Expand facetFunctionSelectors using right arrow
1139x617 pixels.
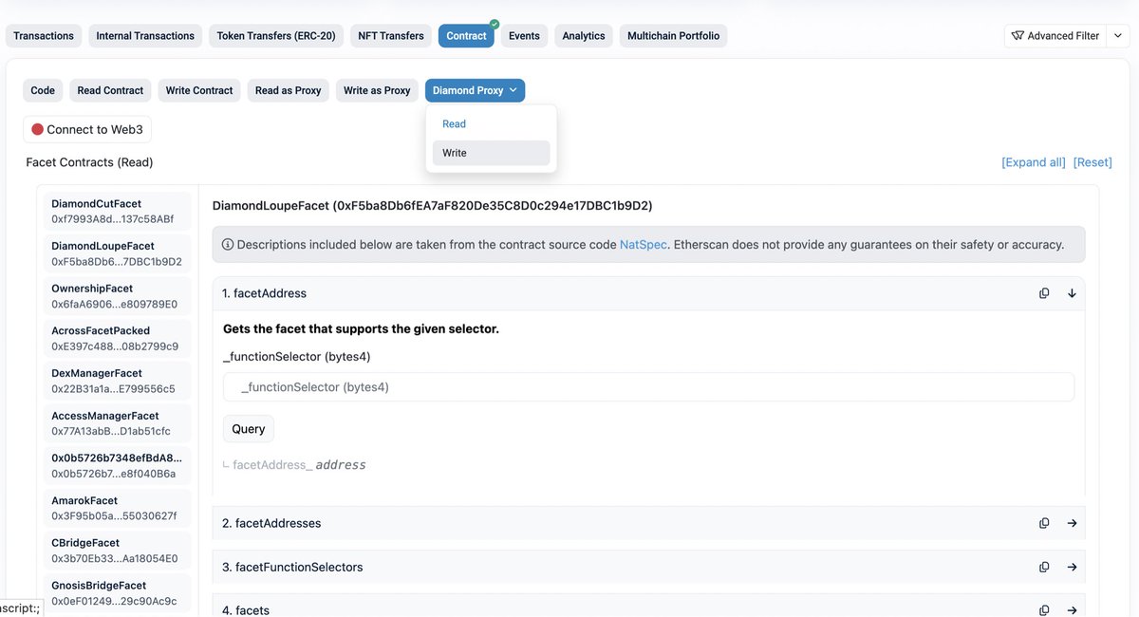(x=1072, y=567)
